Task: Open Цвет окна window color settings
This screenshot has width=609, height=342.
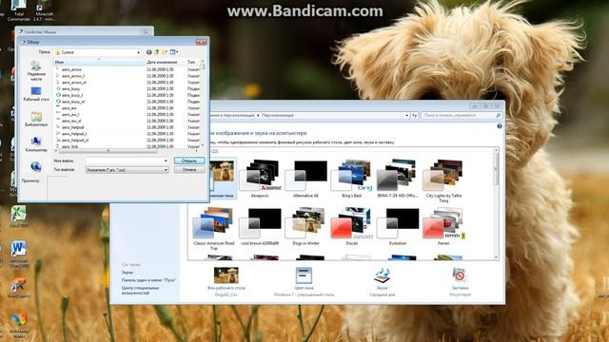Action: point(304,282)
